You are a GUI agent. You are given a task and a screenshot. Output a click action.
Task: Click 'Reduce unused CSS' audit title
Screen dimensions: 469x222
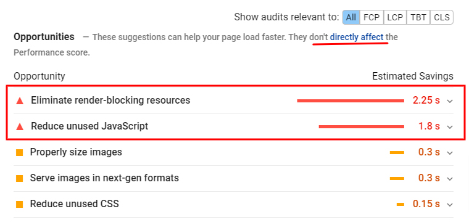coord(75,204)
